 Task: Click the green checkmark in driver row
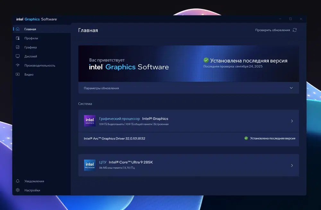click(246, 138)
